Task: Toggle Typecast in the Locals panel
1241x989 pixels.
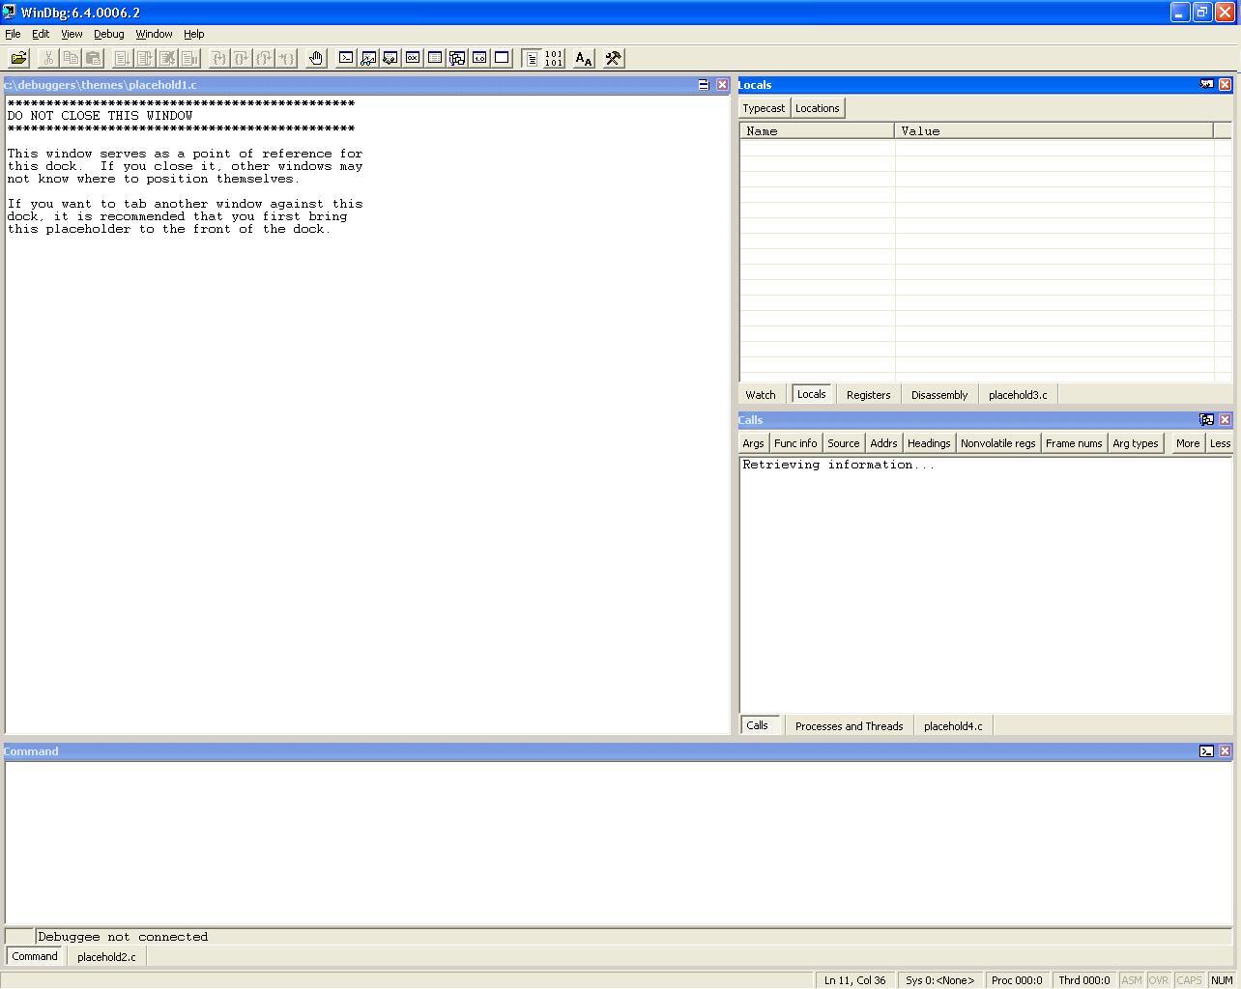Action: tap(764, 107)
